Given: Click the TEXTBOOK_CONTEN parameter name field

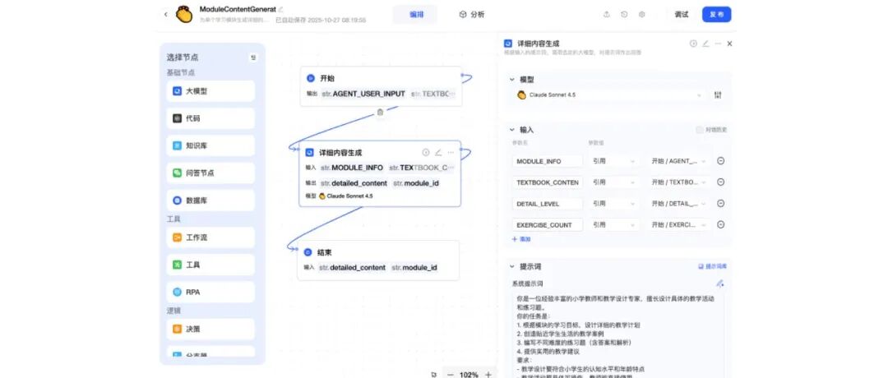Looking at the screenshot, I should pos(547,182).
